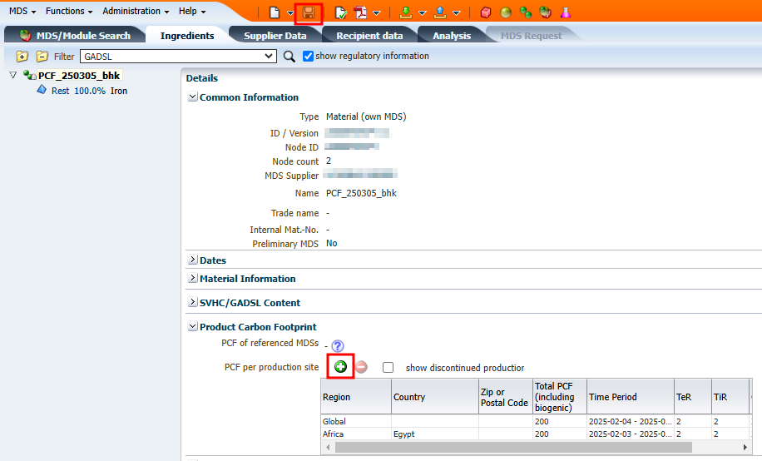This screenshot has height=461, width=762.
Task: Expand the SVHC/GADSL Content section
Action: coord(192,302)
